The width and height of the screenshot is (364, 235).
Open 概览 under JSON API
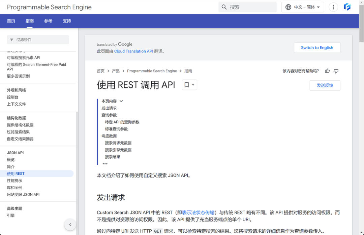[x=11, y=159]
